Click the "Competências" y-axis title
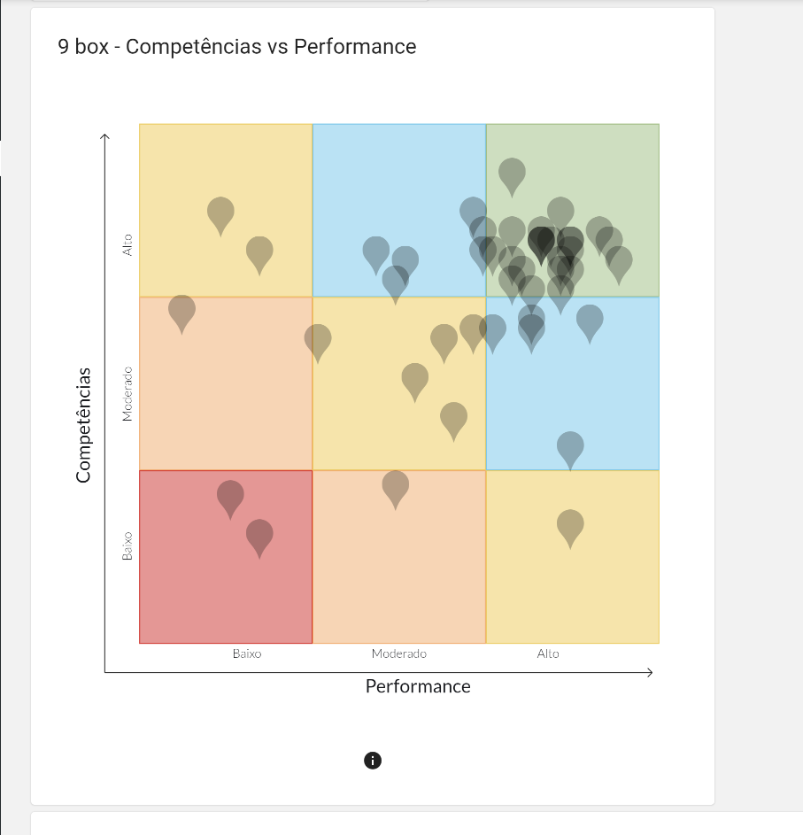This screenshot has height=835, width=803. tap(84, 425)
